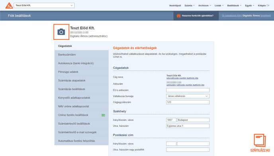Click the Teszt Előd Kft. heading beside the camera
The height and width of the screenshot is (156, 274).
[x=82, y=28]
